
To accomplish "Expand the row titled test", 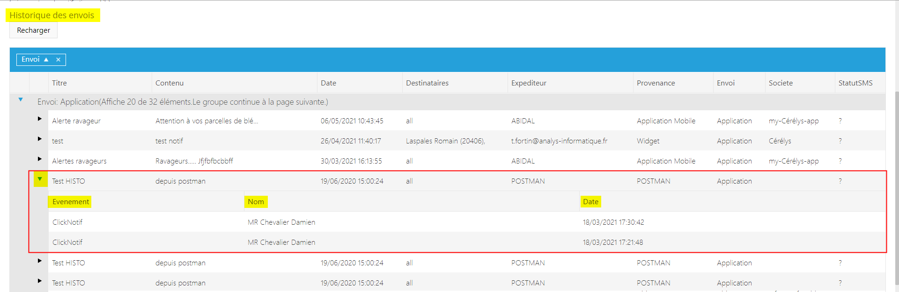I will (x=40, y=139).
